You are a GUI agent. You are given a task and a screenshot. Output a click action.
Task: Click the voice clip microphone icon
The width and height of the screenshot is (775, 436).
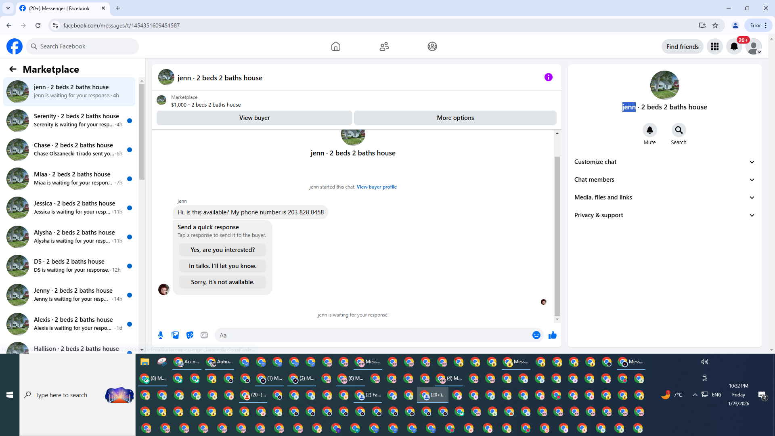pyautogui.click(x=161, y=335)
